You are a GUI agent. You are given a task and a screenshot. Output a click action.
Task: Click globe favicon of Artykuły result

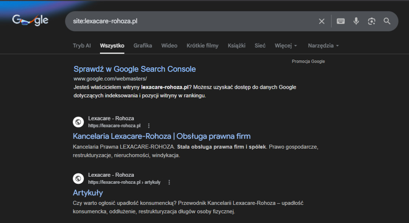(78, 178)
